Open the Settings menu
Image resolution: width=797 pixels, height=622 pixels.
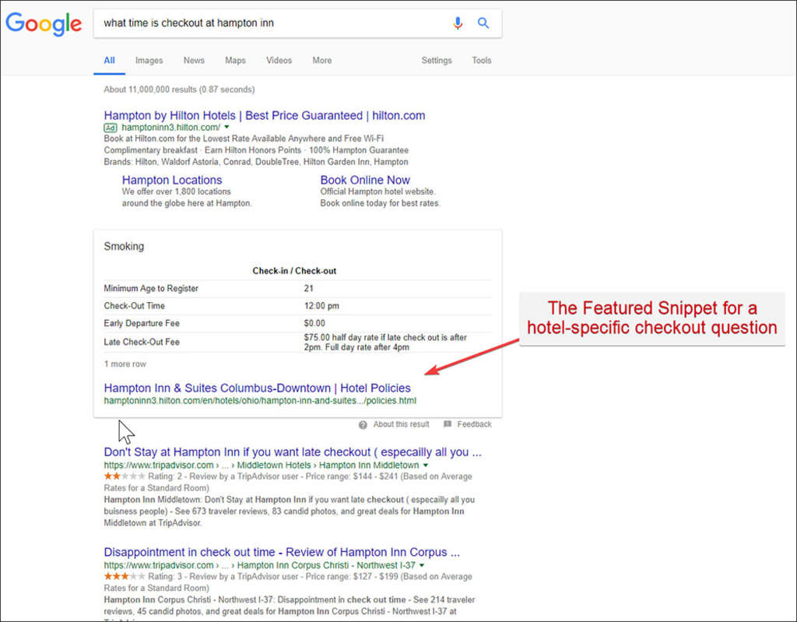437,60
